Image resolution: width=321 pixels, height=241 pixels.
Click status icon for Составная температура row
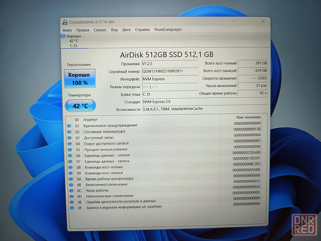pos(69,132)
